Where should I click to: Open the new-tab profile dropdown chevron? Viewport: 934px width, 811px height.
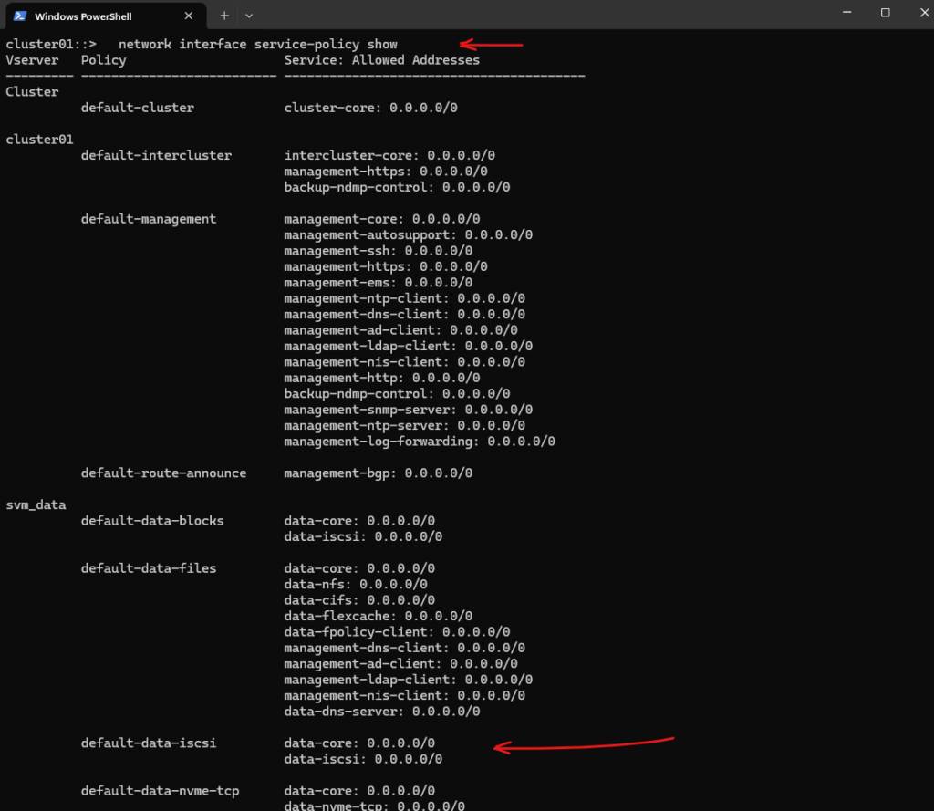(x=249, y=16)
